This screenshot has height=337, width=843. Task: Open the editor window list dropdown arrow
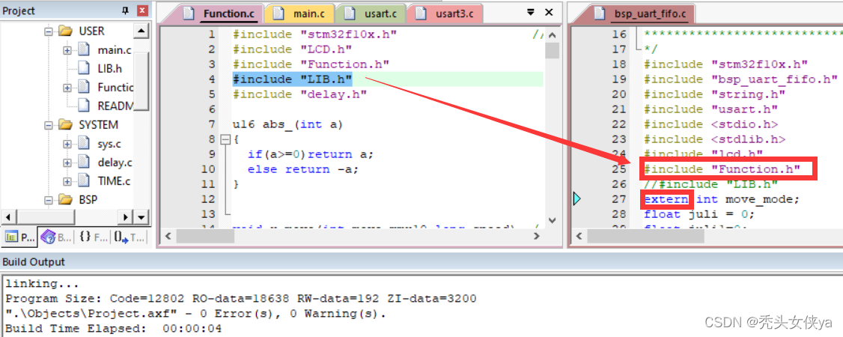(x=531, y=12)
